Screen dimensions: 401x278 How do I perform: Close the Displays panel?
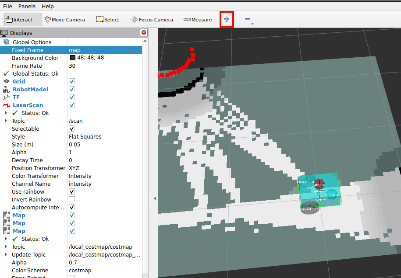point(144,33)
